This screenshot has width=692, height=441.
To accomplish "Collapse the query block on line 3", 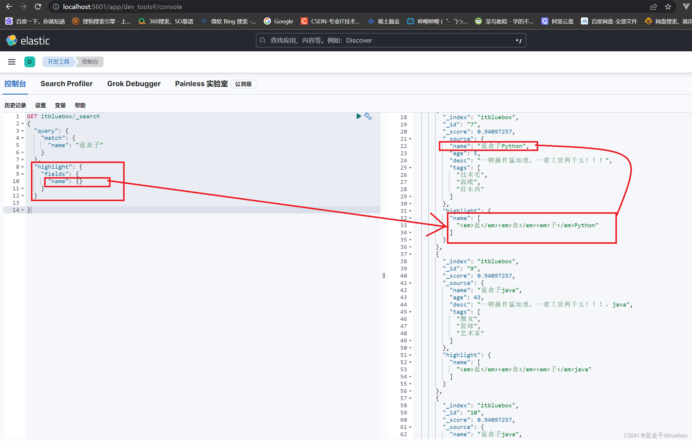I will click(23, 131).
